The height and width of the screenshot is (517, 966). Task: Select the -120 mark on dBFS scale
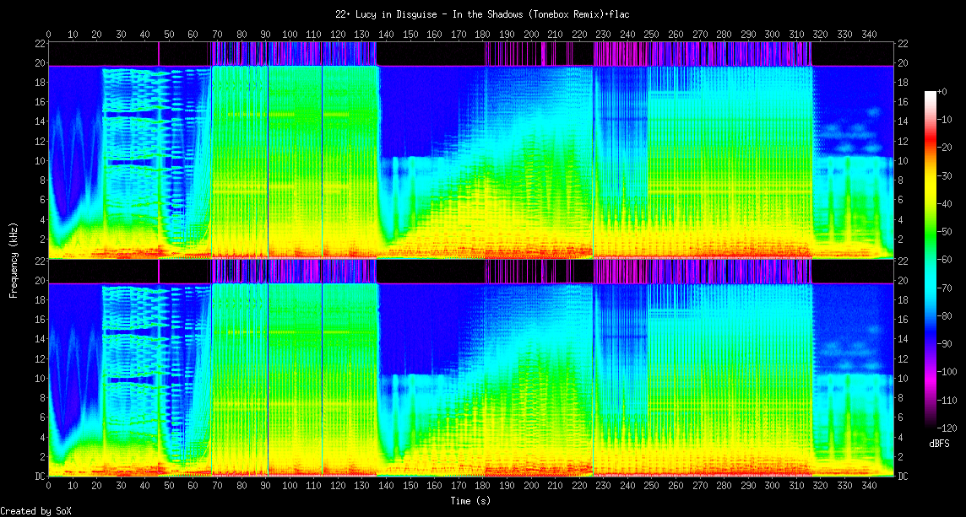point(949,428)
